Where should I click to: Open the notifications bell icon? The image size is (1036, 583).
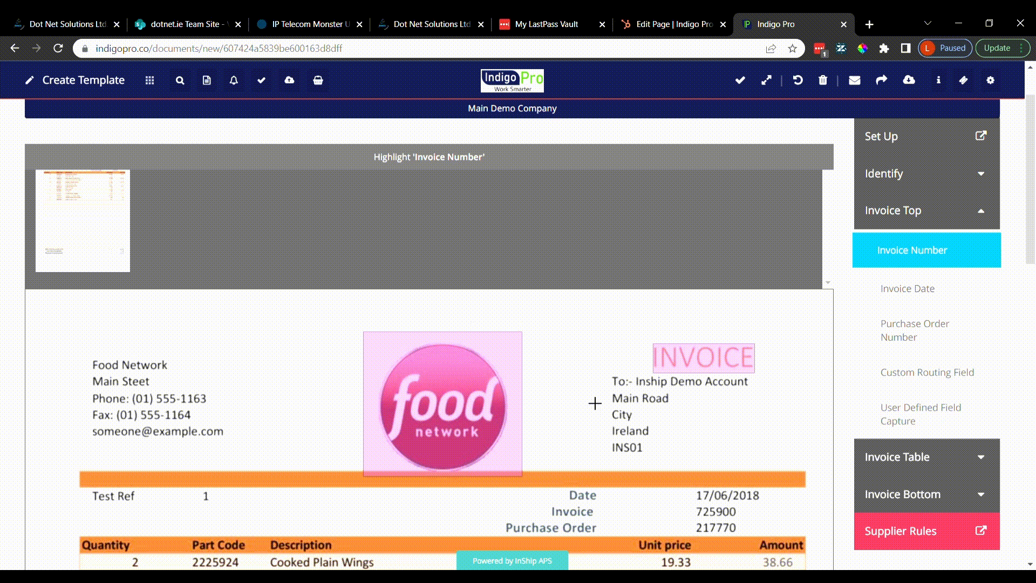point(234,80)
